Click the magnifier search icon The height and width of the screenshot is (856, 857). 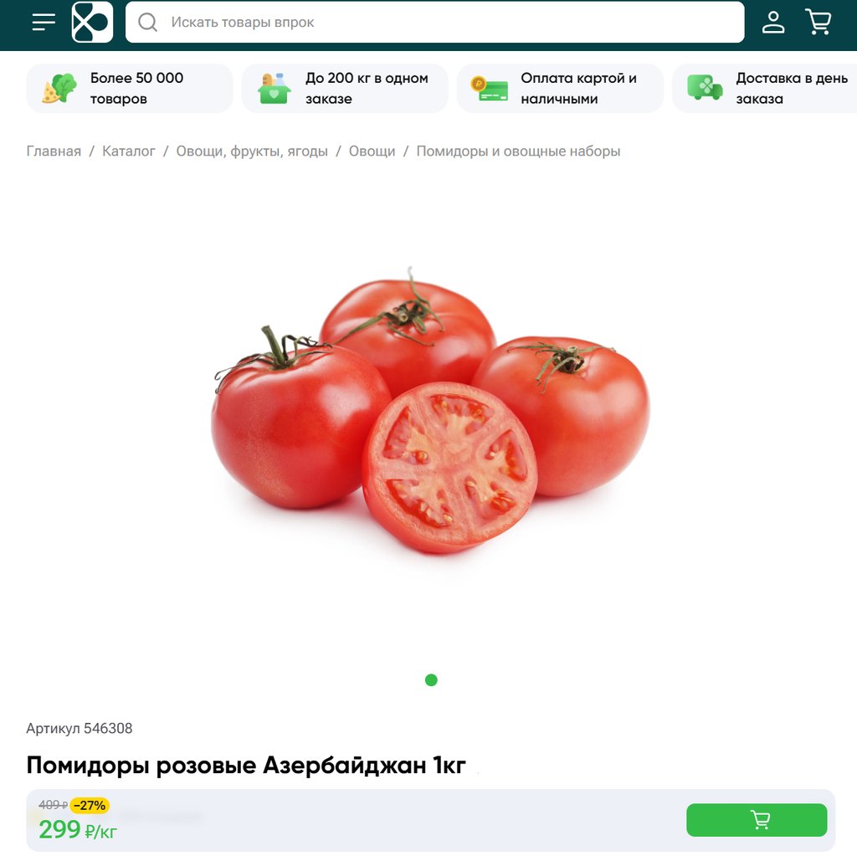(147, 22)
